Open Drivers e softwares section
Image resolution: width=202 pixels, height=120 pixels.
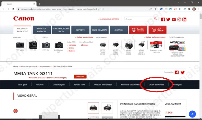click(x=156, y=85)
